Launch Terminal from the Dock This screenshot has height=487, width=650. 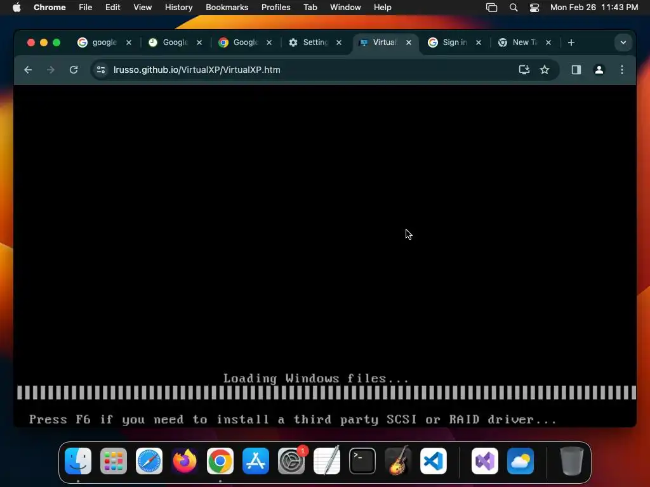(362, 461)
